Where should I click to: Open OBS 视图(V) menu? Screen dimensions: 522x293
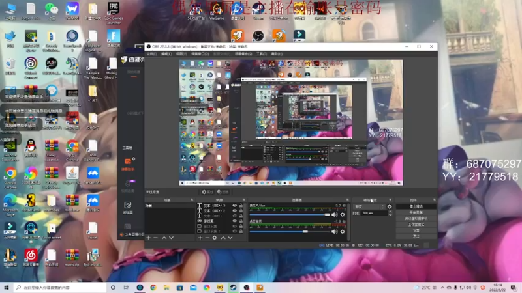pyautogui.click(x=181, y=54)
